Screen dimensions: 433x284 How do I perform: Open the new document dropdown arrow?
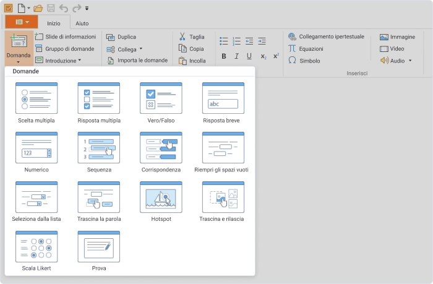(28, 8)
